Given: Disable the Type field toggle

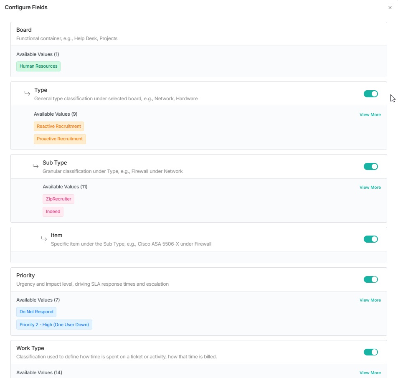Looking at the screenshot, I should [370, 94].
